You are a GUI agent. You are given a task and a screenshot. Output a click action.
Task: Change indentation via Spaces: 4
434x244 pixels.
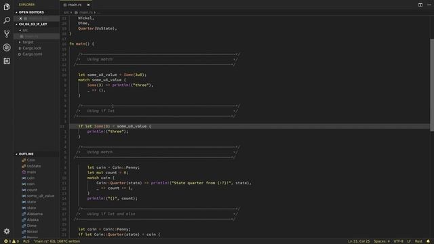[381, 241]
